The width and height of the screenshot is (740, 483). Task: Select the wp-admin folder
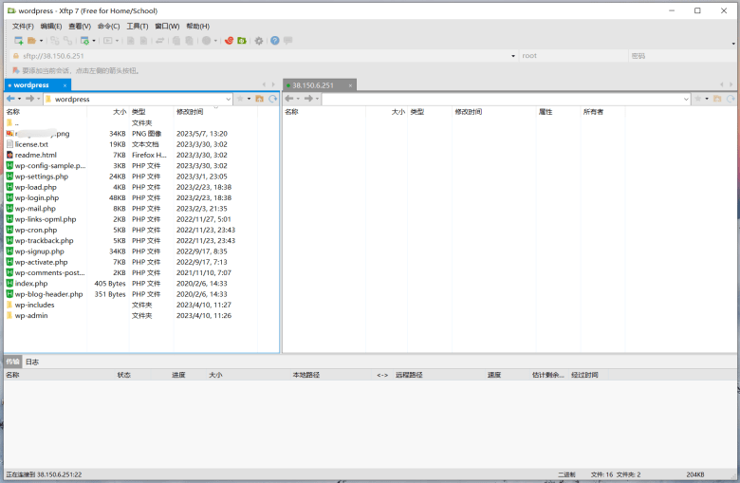click(31, 315)
